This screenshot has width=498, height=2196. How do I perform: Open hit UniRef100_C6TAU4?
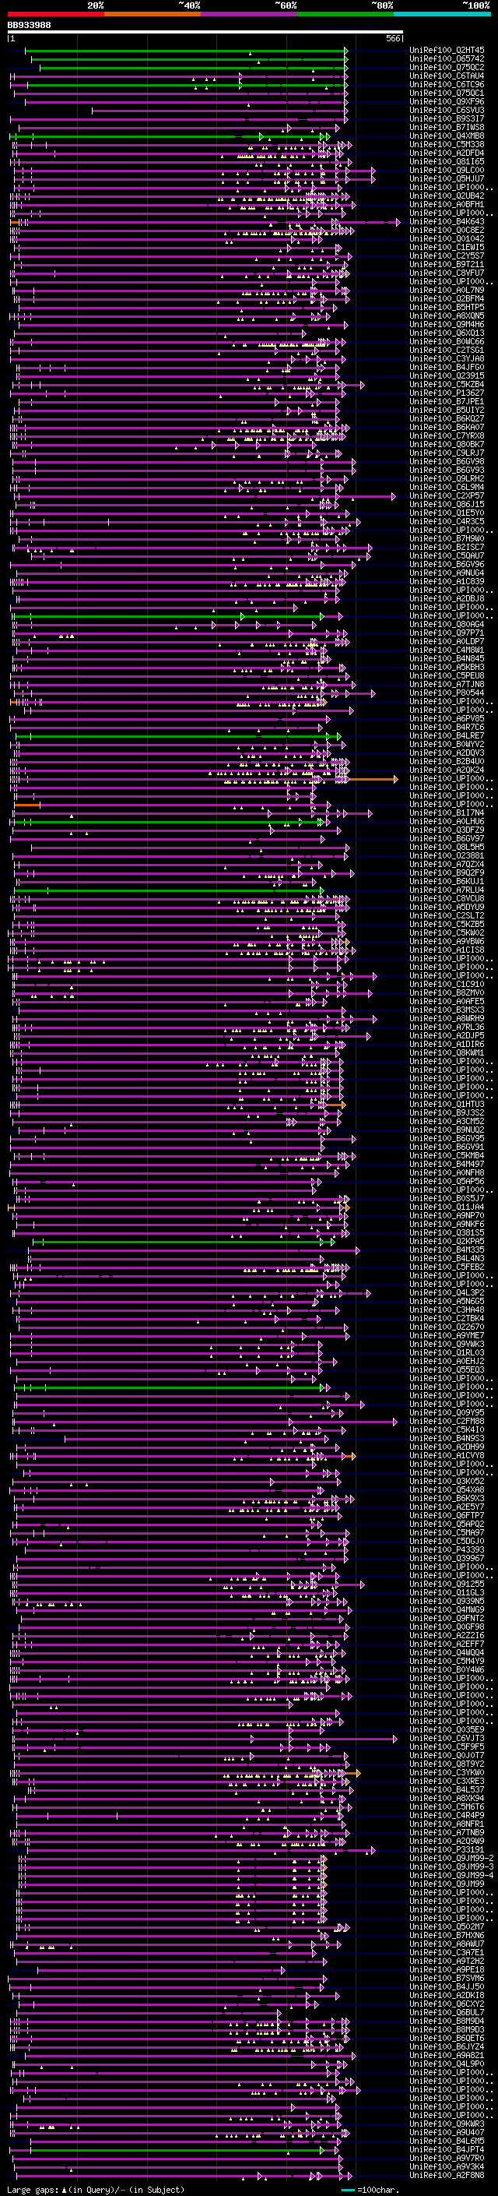tap(447, 76)
